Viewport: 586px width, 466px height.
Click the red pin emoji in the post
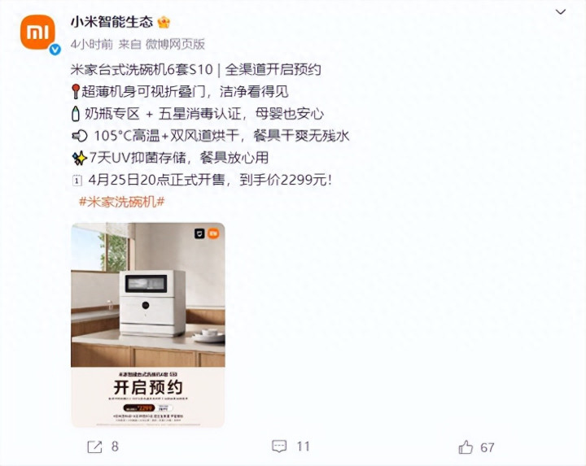(x=76, y=91)
